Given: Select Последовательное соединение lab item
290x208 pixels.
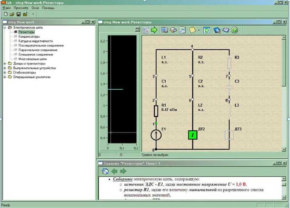Looking at the screenshot, I should (x=41, y=46).
